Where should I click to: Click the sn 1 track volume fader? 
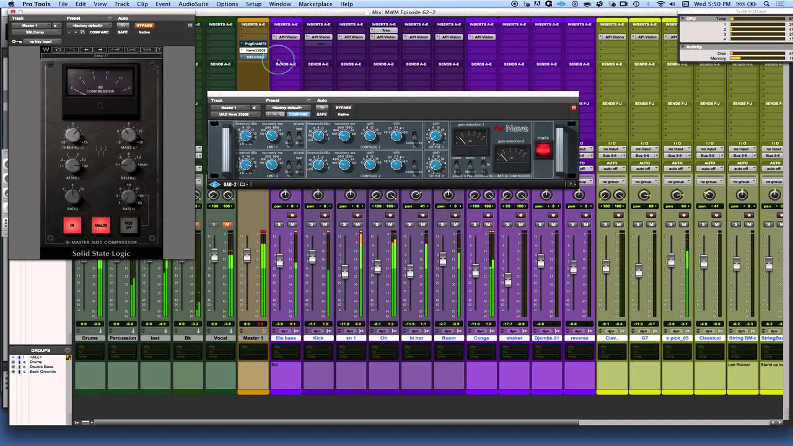344,271
